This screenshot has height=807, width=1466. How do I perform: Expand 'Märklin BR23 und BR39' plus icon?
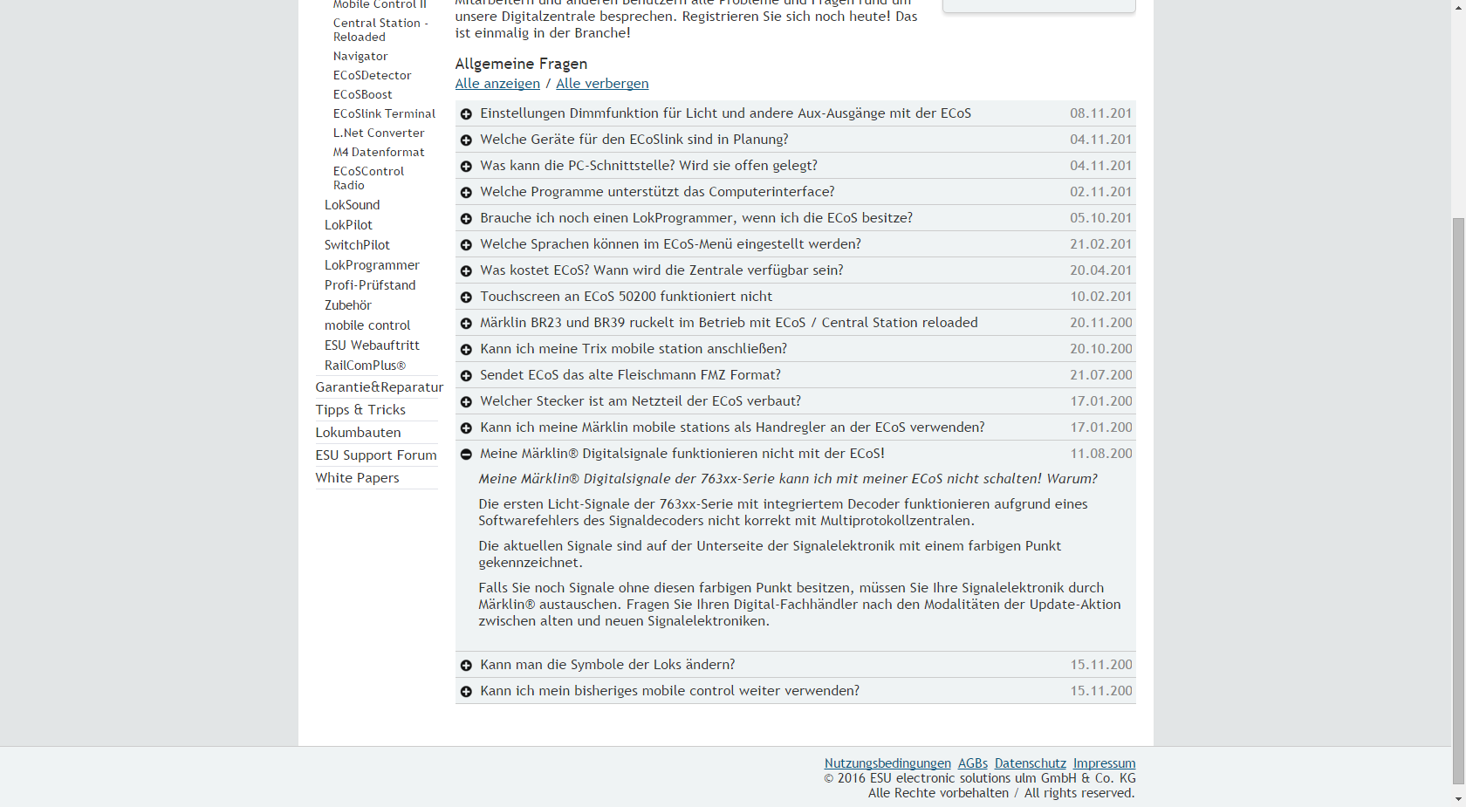click(466, 324)
